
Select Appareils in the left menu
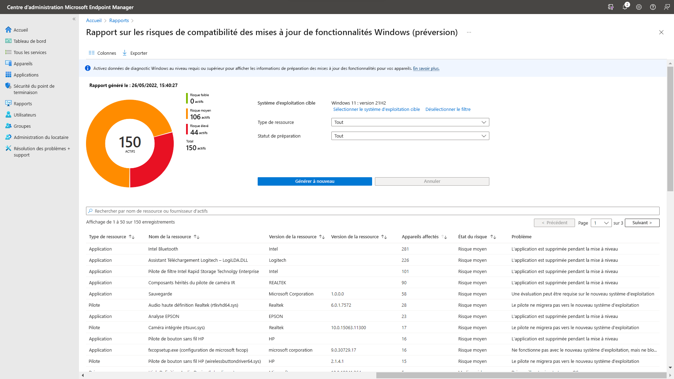point(23,64)
